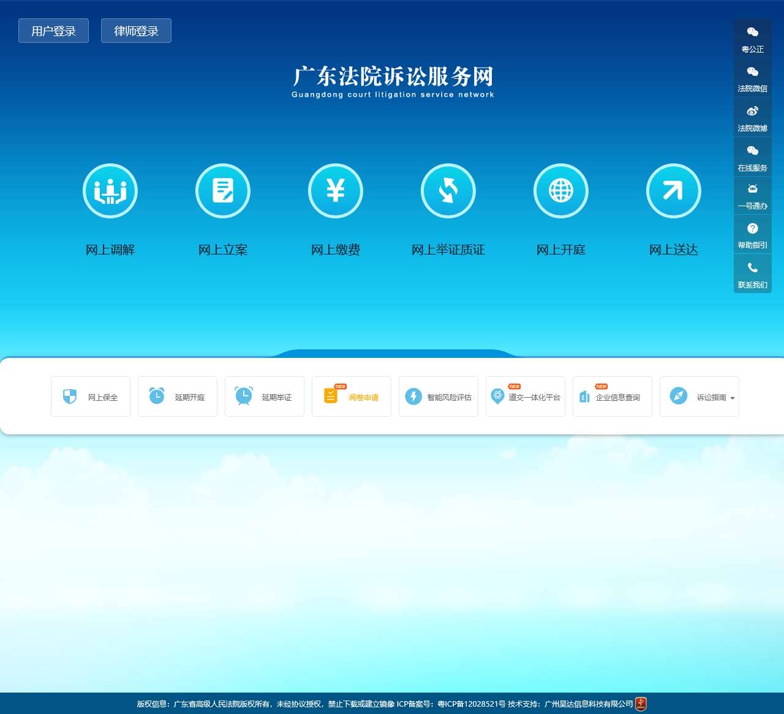Click 企业信息查询 enterprise information inquiry
The image size is (784, 714).
612,396
